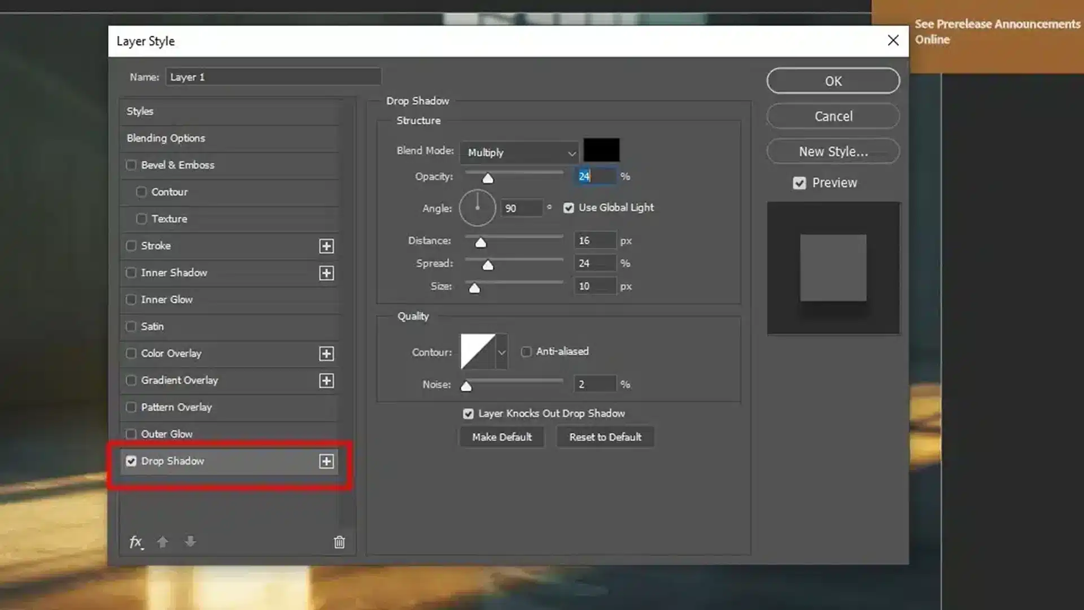Screen dimensions: 1084x610
Task: Click the Reset to Default button
Action: pos(605,437)
